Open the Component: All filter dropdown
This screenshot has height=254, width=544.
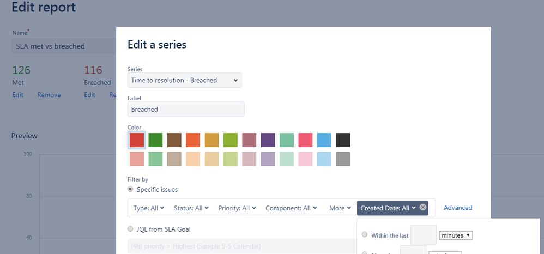coord(291,208)
